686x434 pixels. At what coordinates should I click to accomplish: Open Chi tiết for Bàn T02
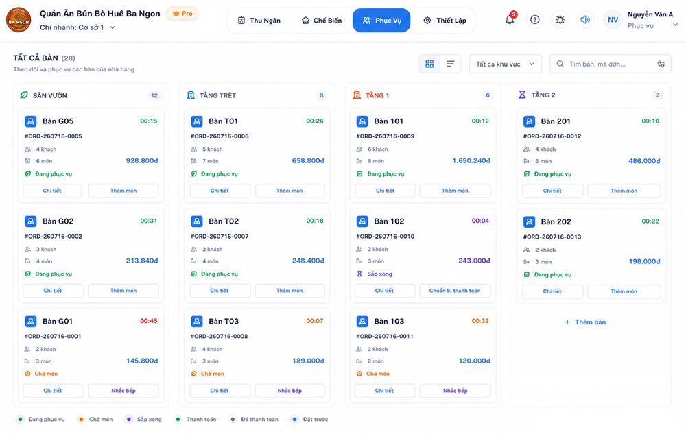tap(220, 291)
